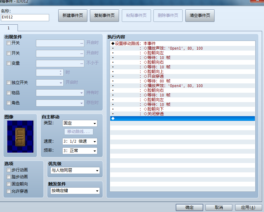Select the 等待: 80 帧 line

183,81
